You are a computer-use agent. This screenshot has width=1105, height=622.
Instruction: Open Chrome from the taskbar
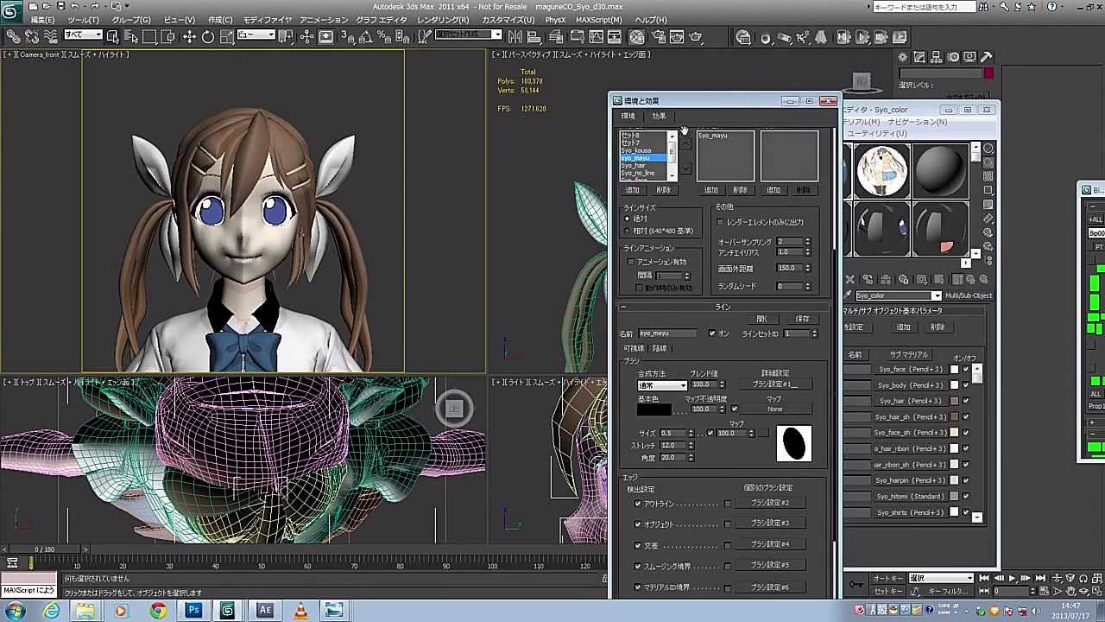[157, 611]
